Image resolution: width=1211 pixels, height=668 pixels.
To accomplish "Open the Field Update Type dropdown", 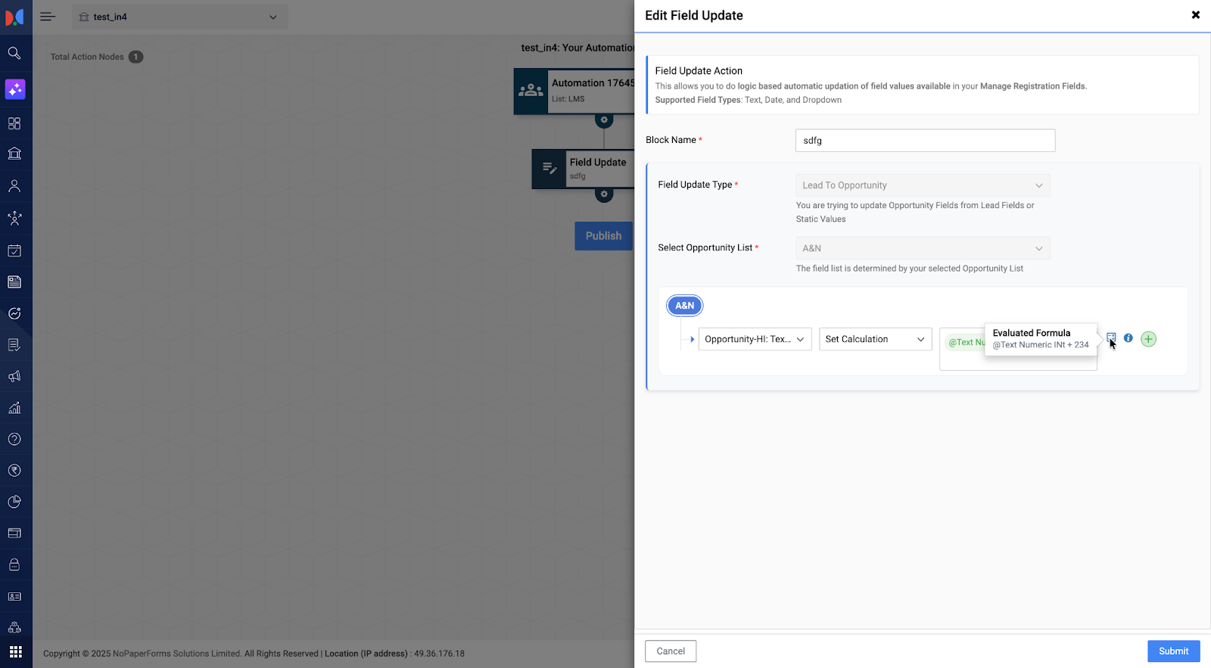I will (922, 185).
